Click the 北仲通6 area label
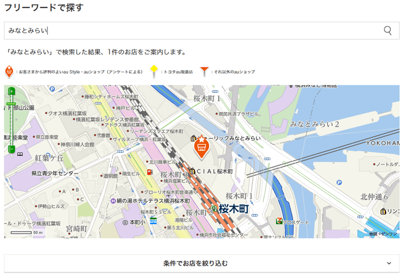This screenshot has height=277, width=404. tap(374, 197)
